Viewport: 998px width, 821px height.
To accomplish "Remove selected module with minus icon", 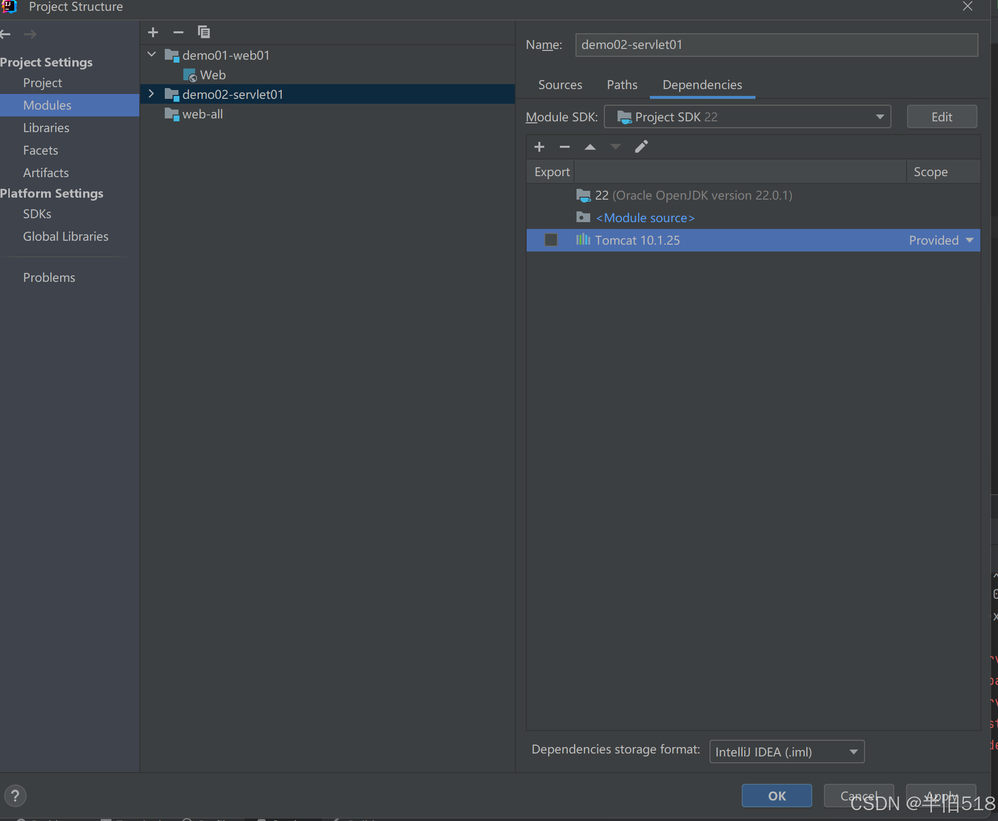I will click(x=178, y=32).
